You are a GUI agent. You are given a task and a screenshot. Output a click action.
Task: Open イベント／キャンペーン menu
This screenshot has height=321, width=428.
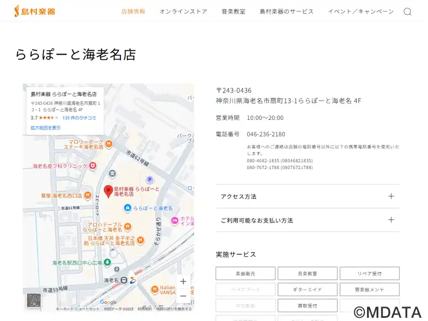coord(361,12)
